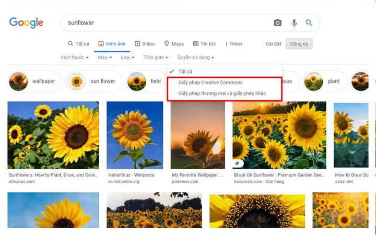The height and width of the screenshot is (235, 376).
Task: Open the almanac.com sunflower image
Action: pos(53,135)
